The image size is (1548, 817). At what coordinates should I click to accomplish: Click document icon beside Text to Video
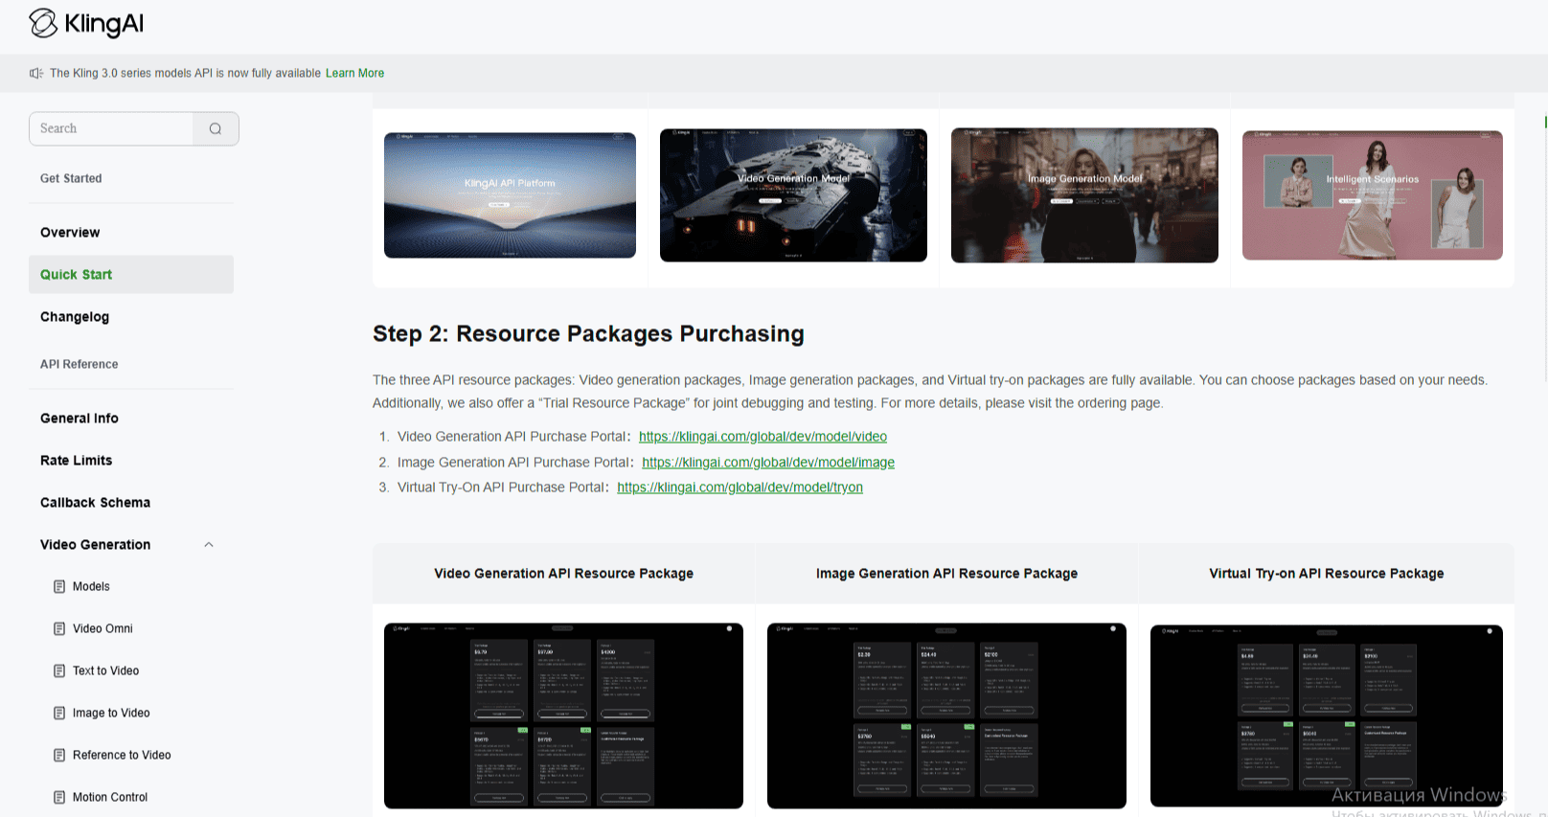click(59, 671)
